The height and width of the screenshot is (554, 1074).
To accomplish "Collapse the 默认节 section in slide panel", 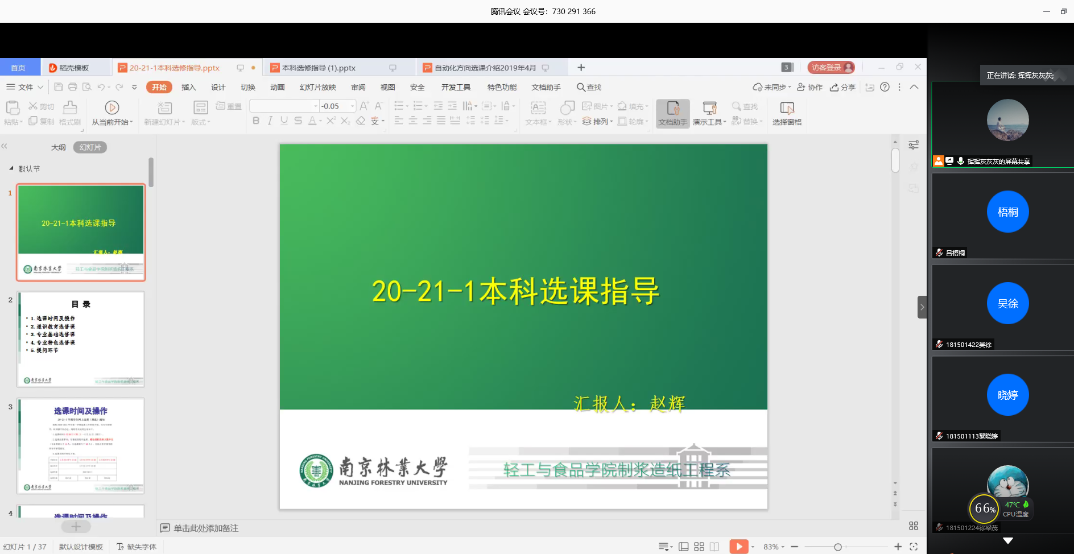I will coord(11,168).
